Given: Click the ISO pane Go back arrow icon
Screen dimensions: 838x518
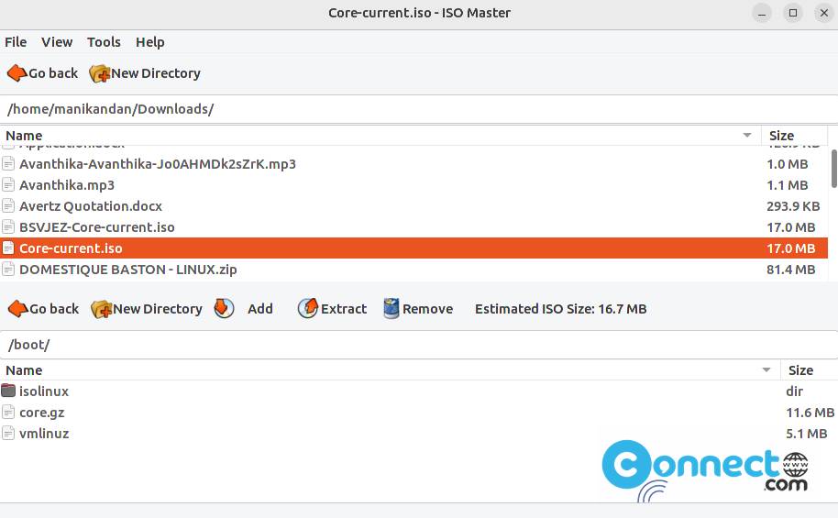Looking at the screenshot, I should click(x=18, y=308).
